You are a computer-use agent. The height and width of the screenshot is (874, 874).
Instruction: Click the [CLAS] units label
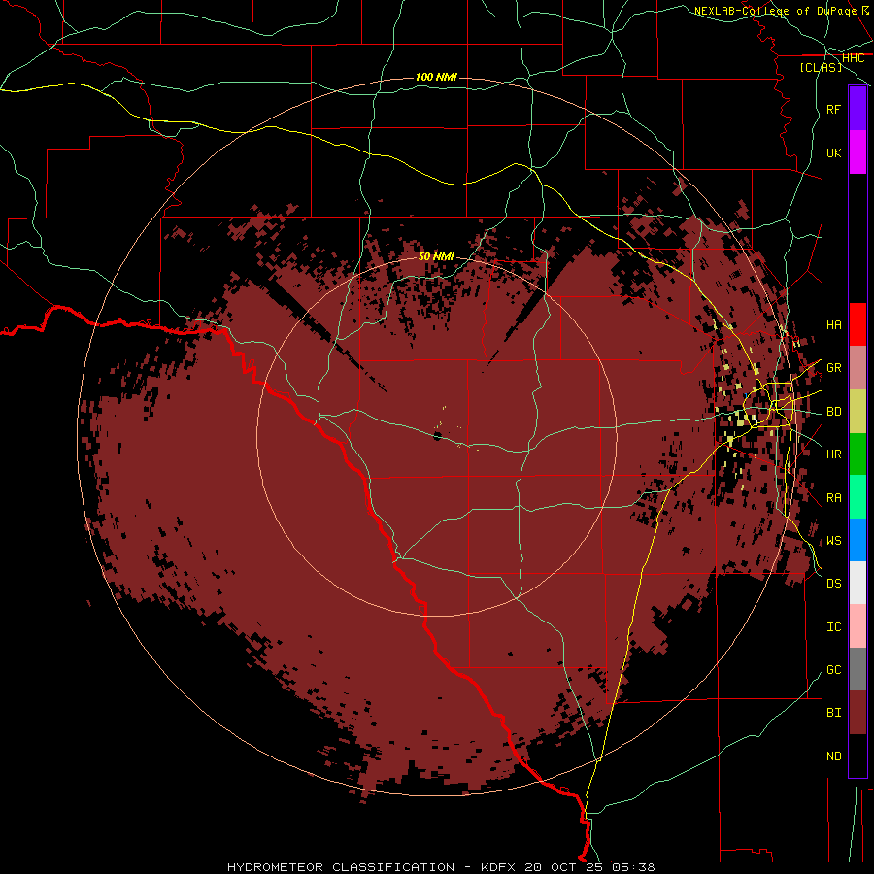click(x=821, y=67)
